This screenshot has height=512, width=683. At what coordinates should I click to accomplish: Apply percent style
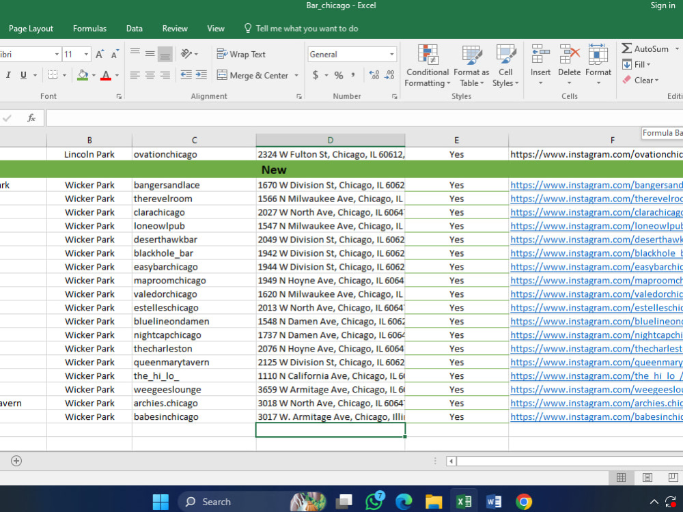point(339,75)
